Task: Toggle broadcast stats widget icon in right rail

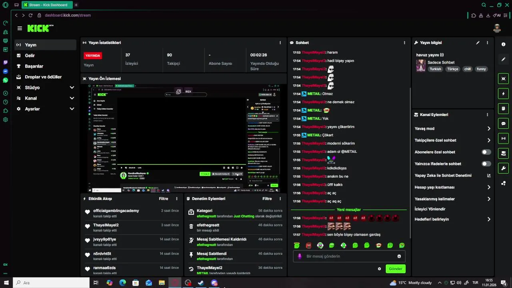Action: click(x=503, y=138)
